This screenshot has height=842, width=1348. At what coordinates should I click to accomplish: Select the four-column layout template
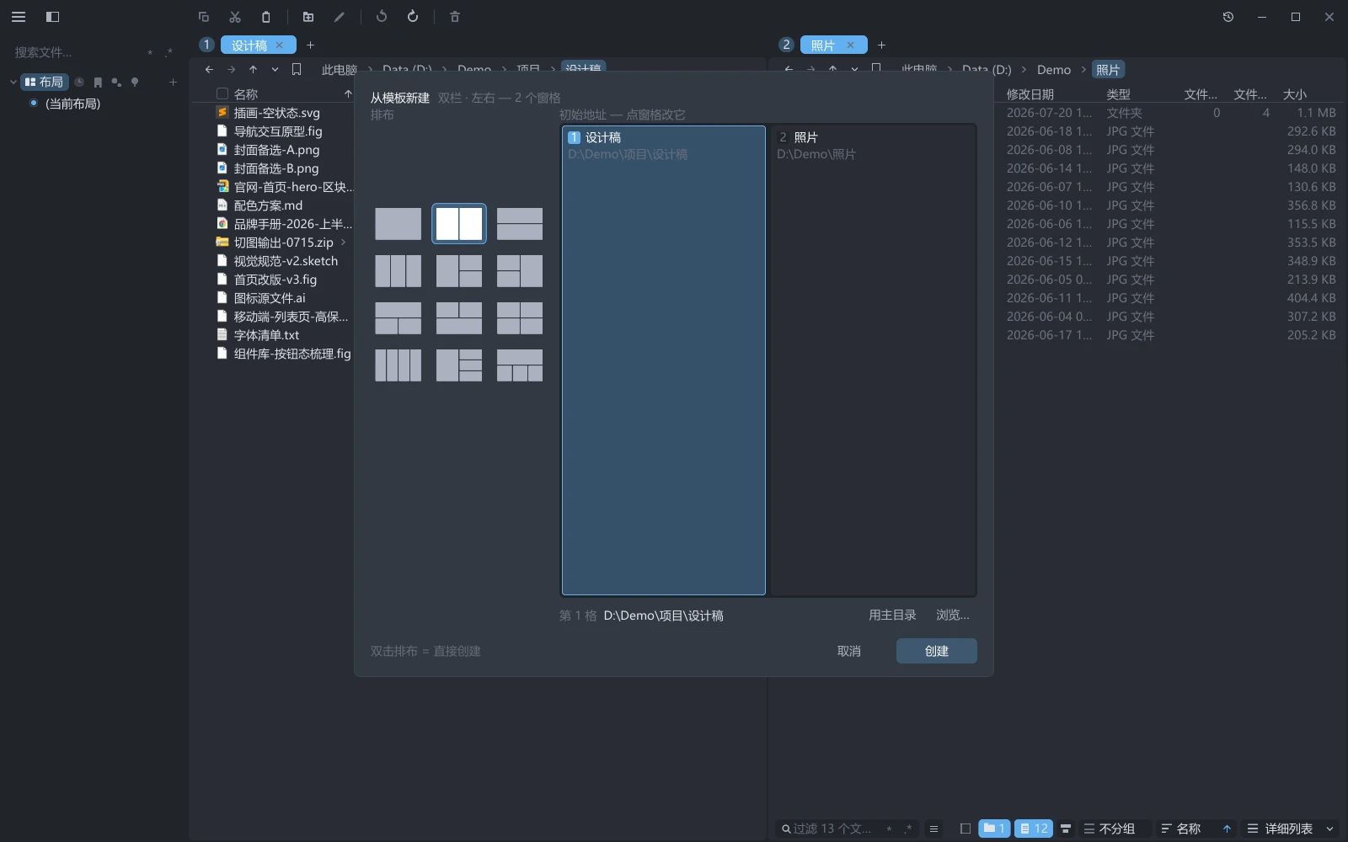pyautogui.click(x=398, y=365)
